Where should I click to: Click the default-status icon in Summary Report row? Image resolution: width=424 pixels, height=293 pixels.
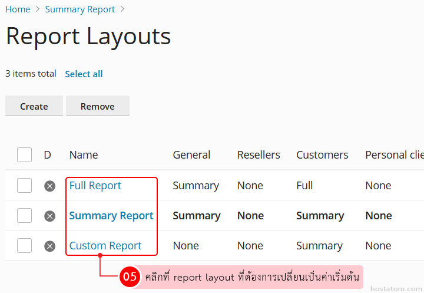coord(50,216)
